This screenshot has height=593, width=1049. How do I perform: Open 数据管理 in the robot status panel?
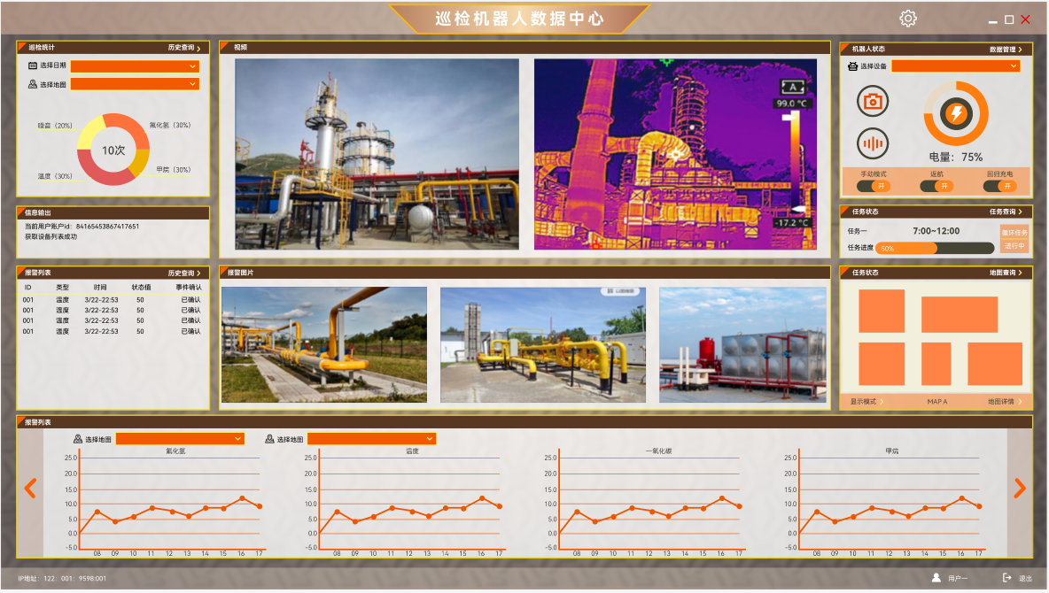[1006, 50]
